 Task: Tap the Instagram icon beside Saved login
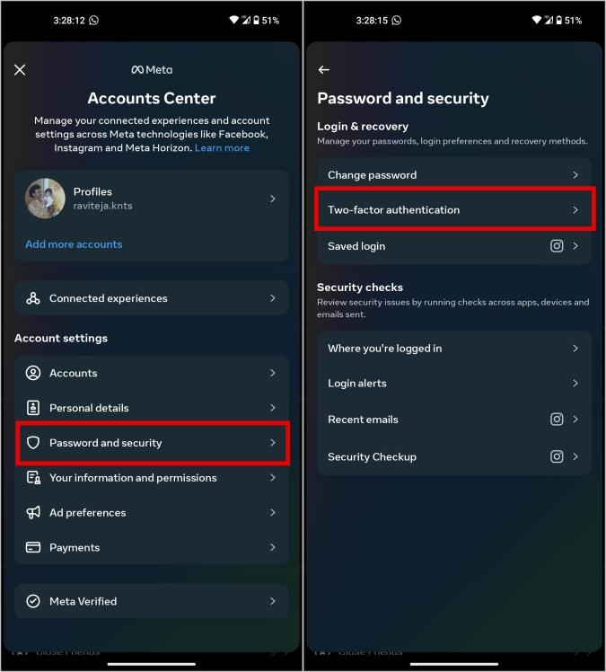pyautogui.click(x=557, y=246)
